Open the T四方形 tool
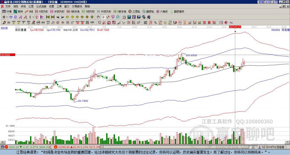This screenshot has width=290, height=155. (x=88, y=11)
